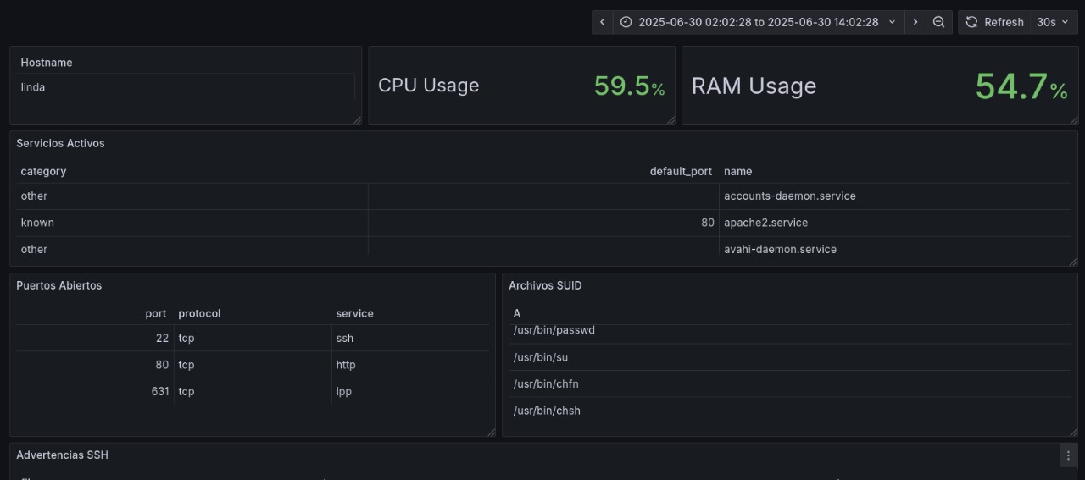Sort services table by default_port header
The height and width of the screenshot is (480, 1085).
pos(681,171)
